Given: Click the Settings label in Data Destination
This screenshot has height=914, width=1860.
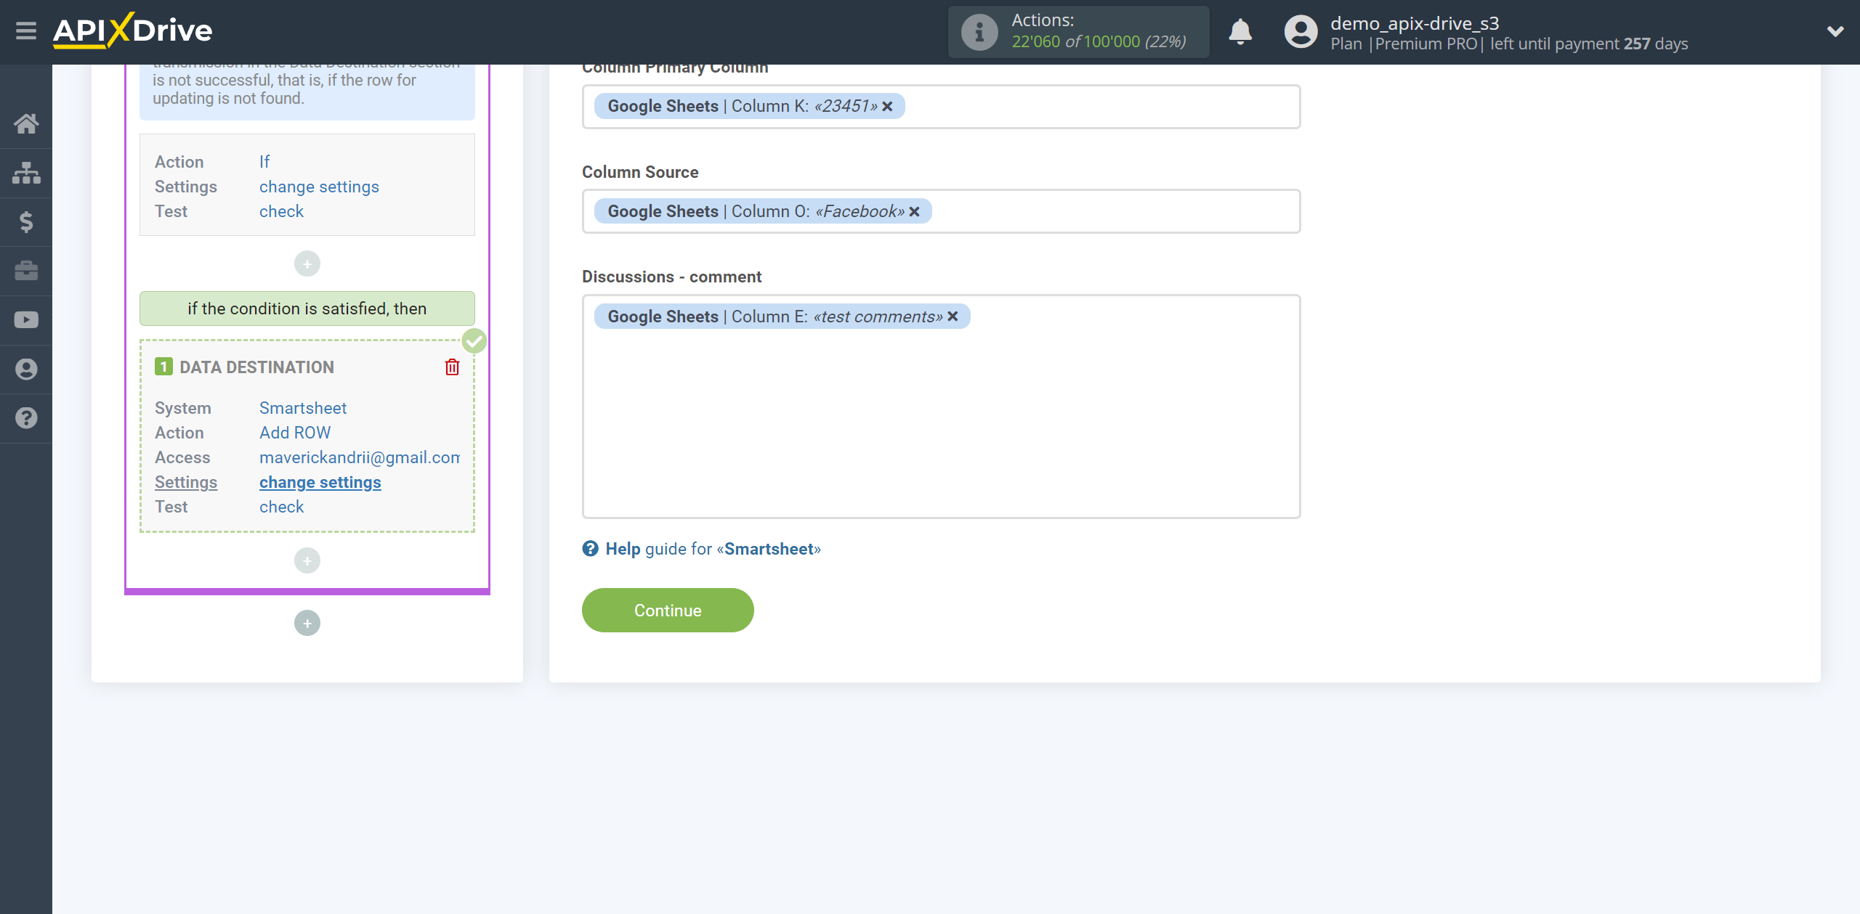Looking at the screenshot, I should pyautogui.click(x=186, y=482).
